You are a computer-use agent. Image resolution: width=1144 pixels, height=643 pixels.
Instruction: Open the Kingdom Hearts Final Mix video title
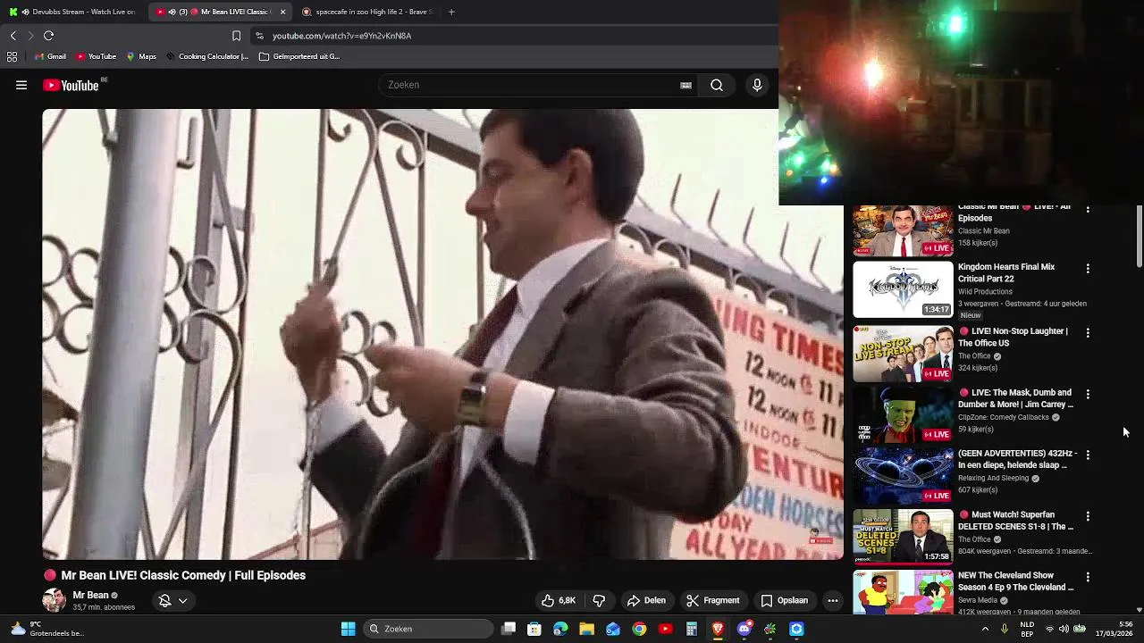coord(1006,272)
